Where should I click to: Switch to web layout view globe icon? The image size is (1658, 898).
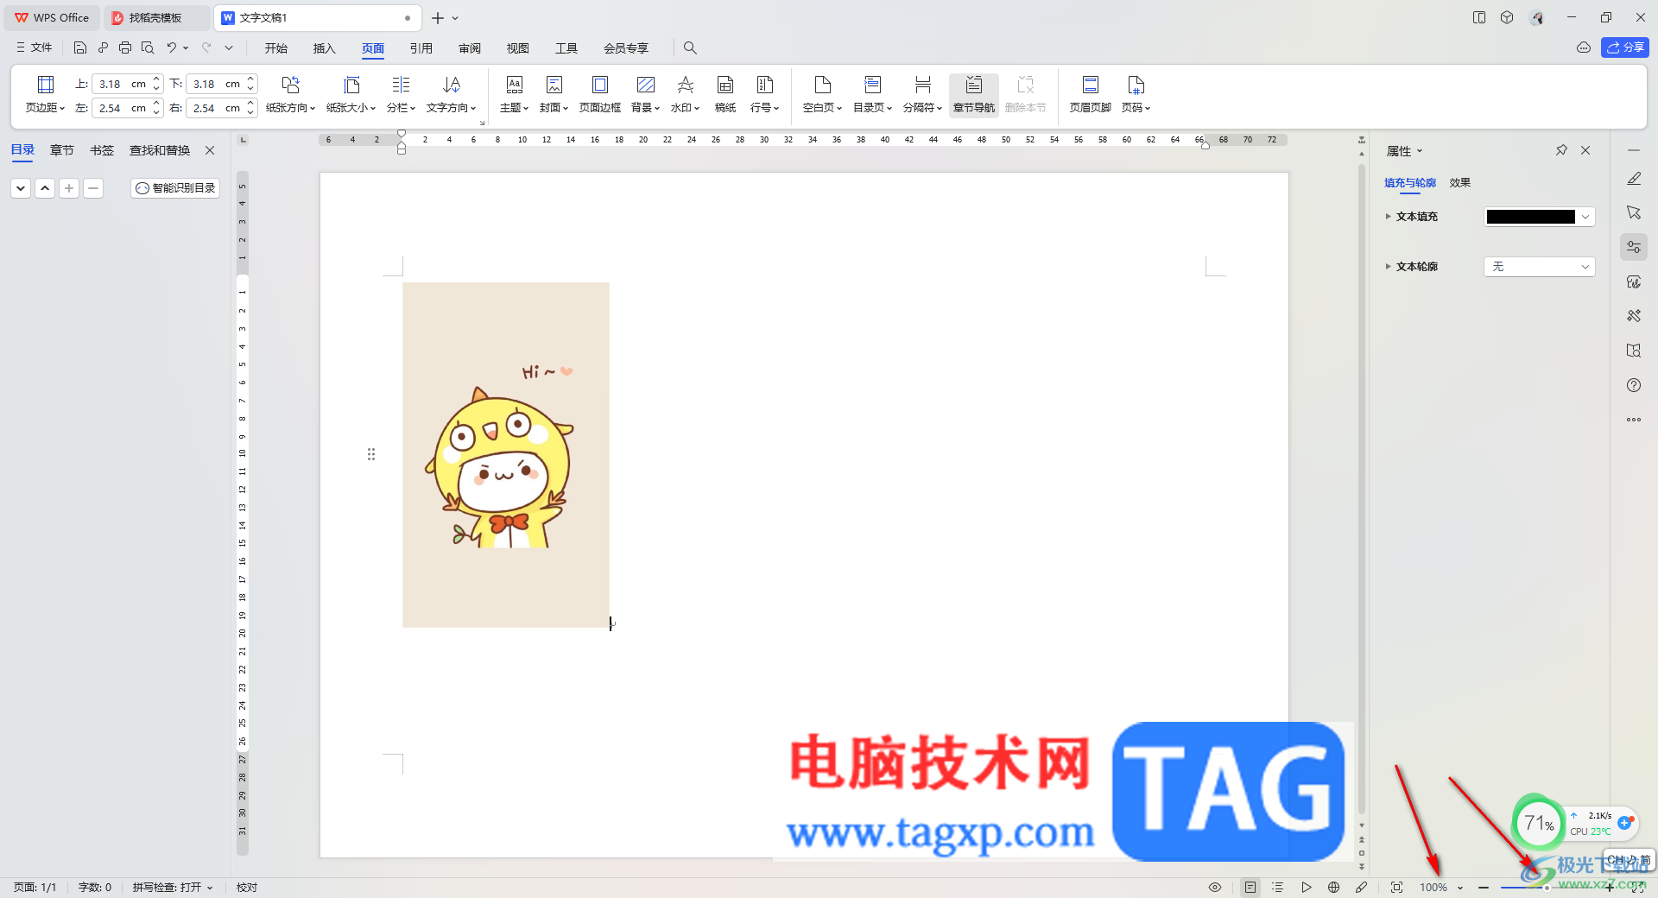tap(1334, 888)
